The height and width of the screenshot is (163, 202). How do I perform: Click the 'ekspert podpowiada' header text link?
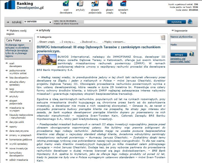point(95,11)
